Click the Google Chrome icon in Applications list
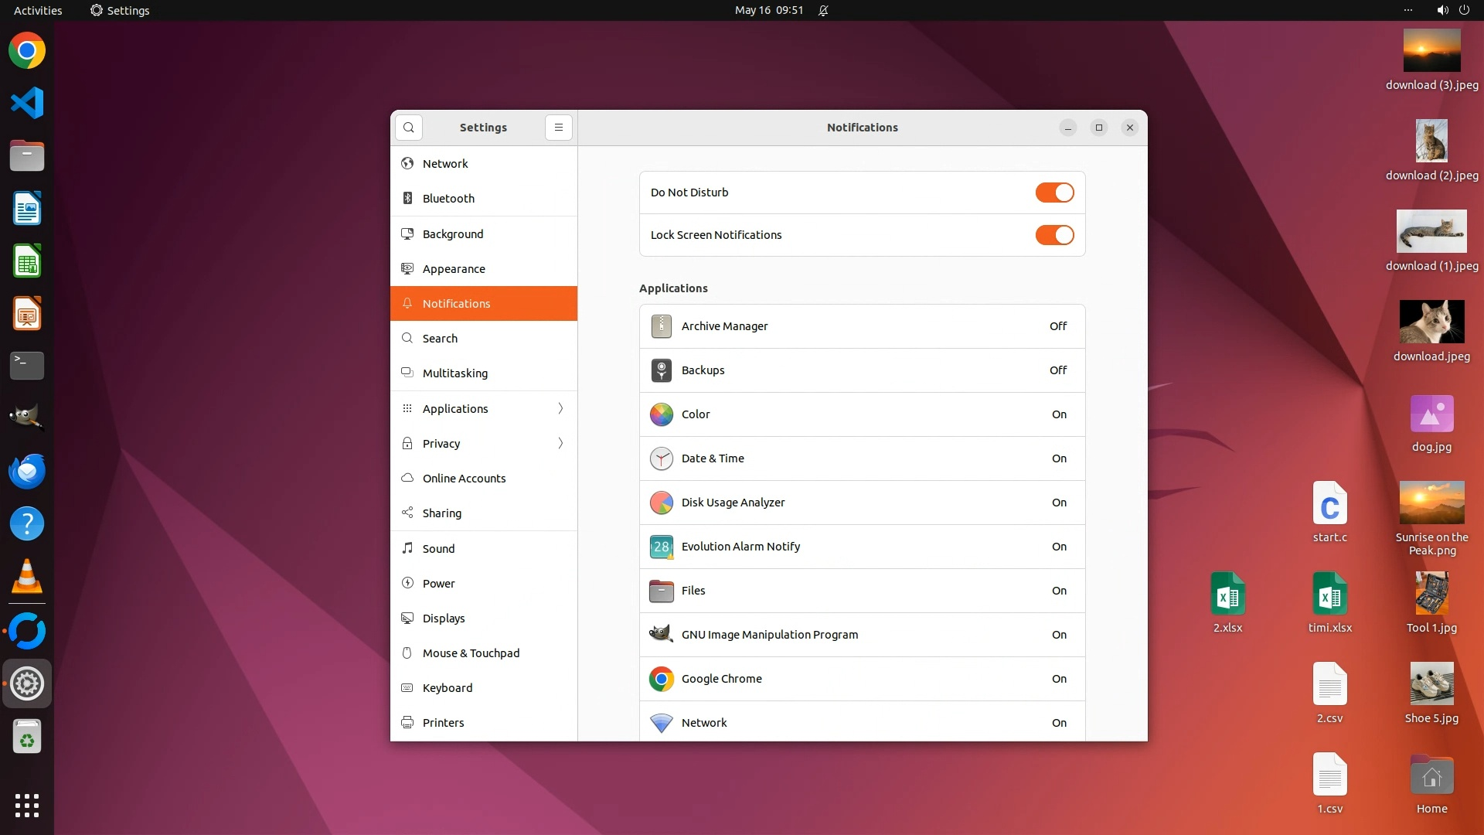 661,679
